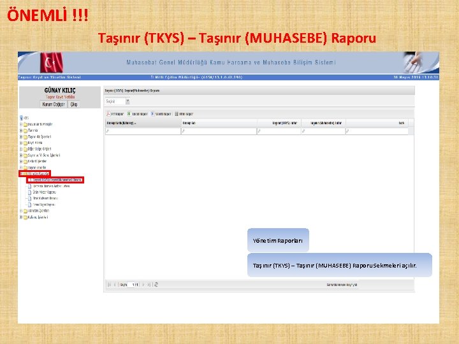Expand the Taşınır Mal İşlemleri node

tap(21, 136)
